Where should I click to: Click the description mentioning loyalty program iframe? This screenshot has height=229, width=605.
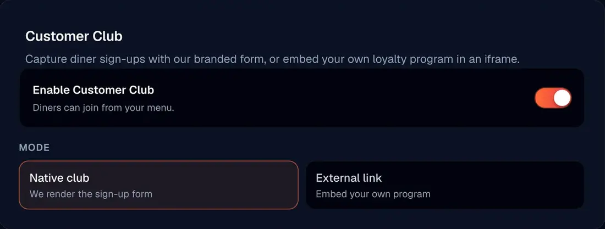[x=272, y=59]
